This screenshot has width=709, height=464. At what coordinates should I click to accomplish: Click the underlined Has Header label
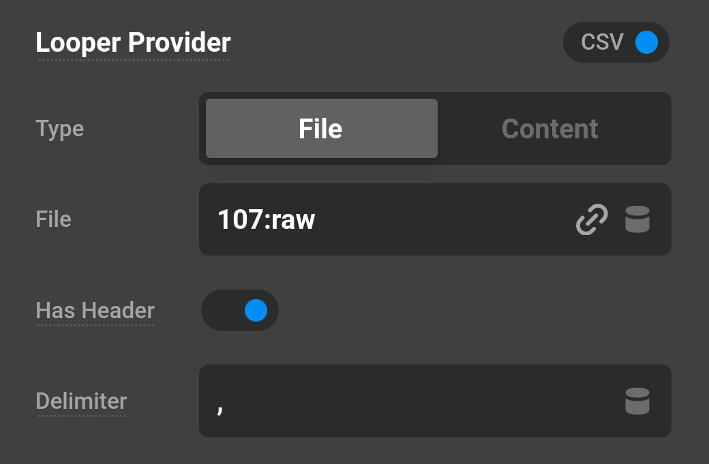coord(95,311)
